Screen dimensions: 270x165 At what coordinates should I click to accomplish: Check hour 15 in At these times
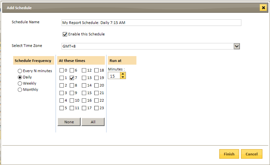pyautogui.click(x=84, y=93)
